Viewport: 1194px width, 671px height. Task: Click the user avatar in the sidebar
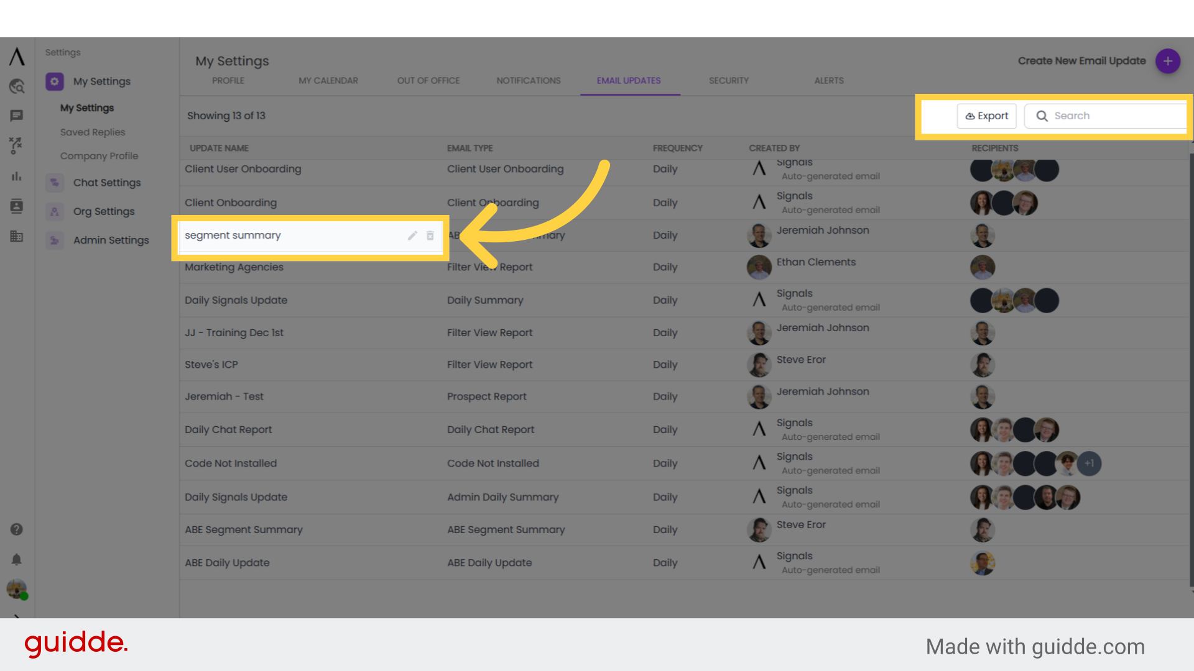pyautogui.click(x=17, y=589)
